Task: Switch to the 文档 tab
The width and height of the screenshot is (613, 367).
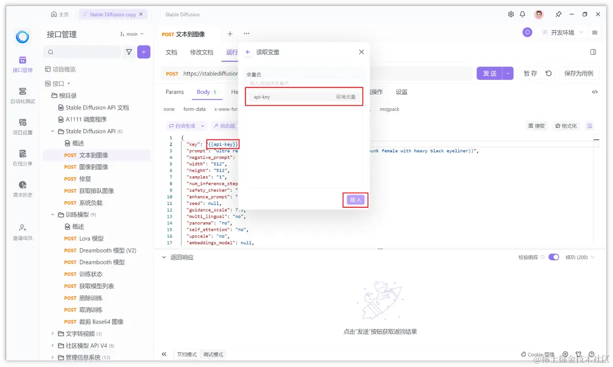Action: [x=171, y=52]
